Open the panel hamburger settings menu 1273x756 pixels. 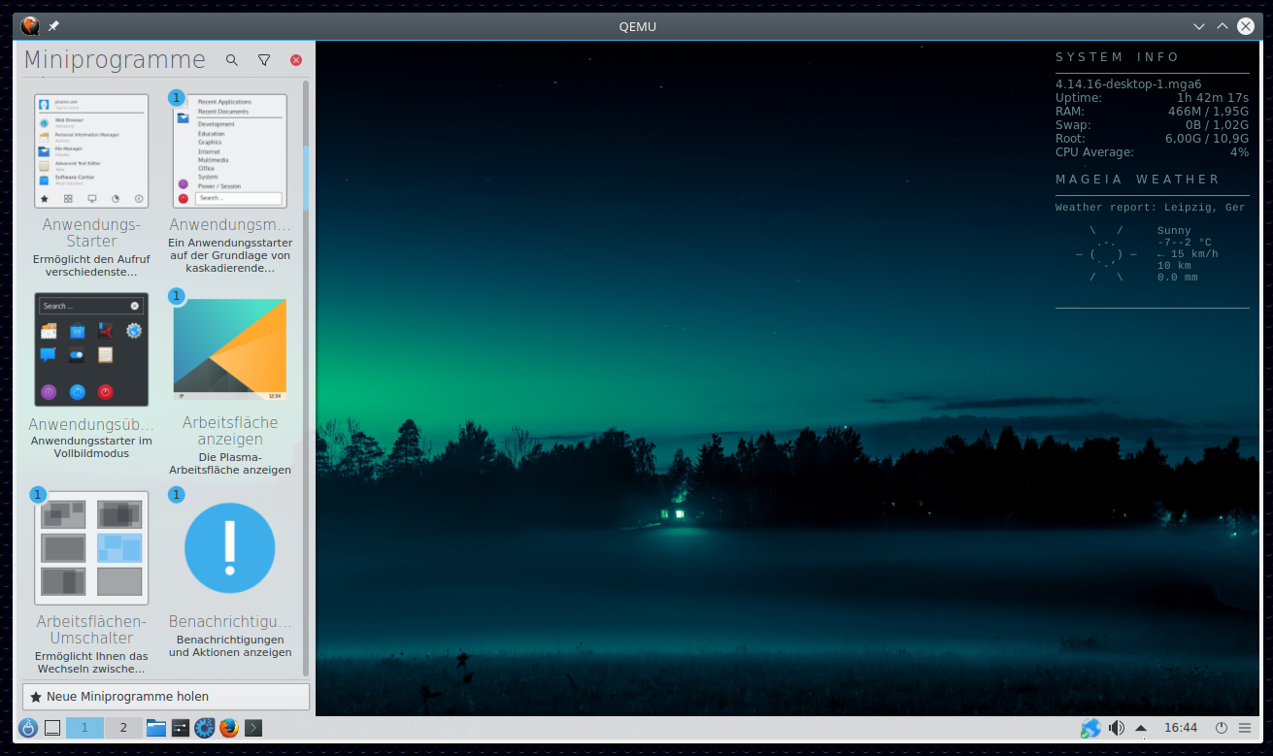click(x=1245, y=728)
